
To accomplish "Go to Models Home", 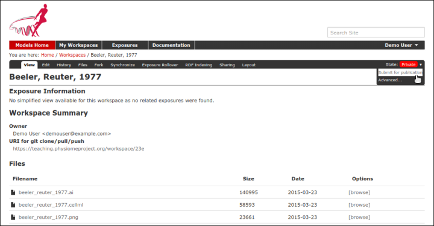I will [32, 45].
